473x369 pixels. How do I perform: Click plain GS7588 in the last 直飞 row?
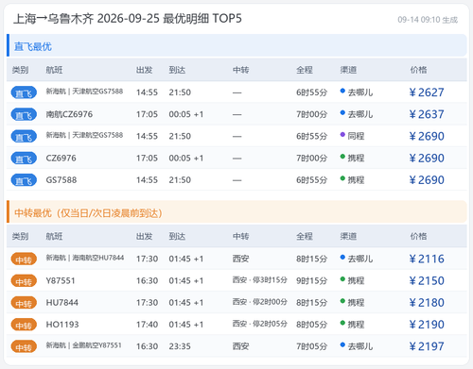pyautogui.click(x=61, y=180)
